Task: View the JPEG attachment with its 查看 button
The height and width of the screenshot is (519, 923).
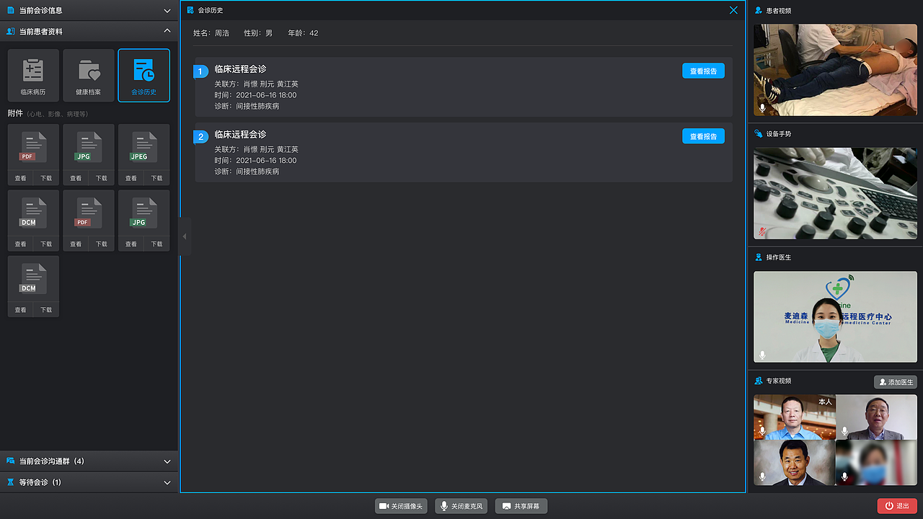Action: click(x=131, y=178)
